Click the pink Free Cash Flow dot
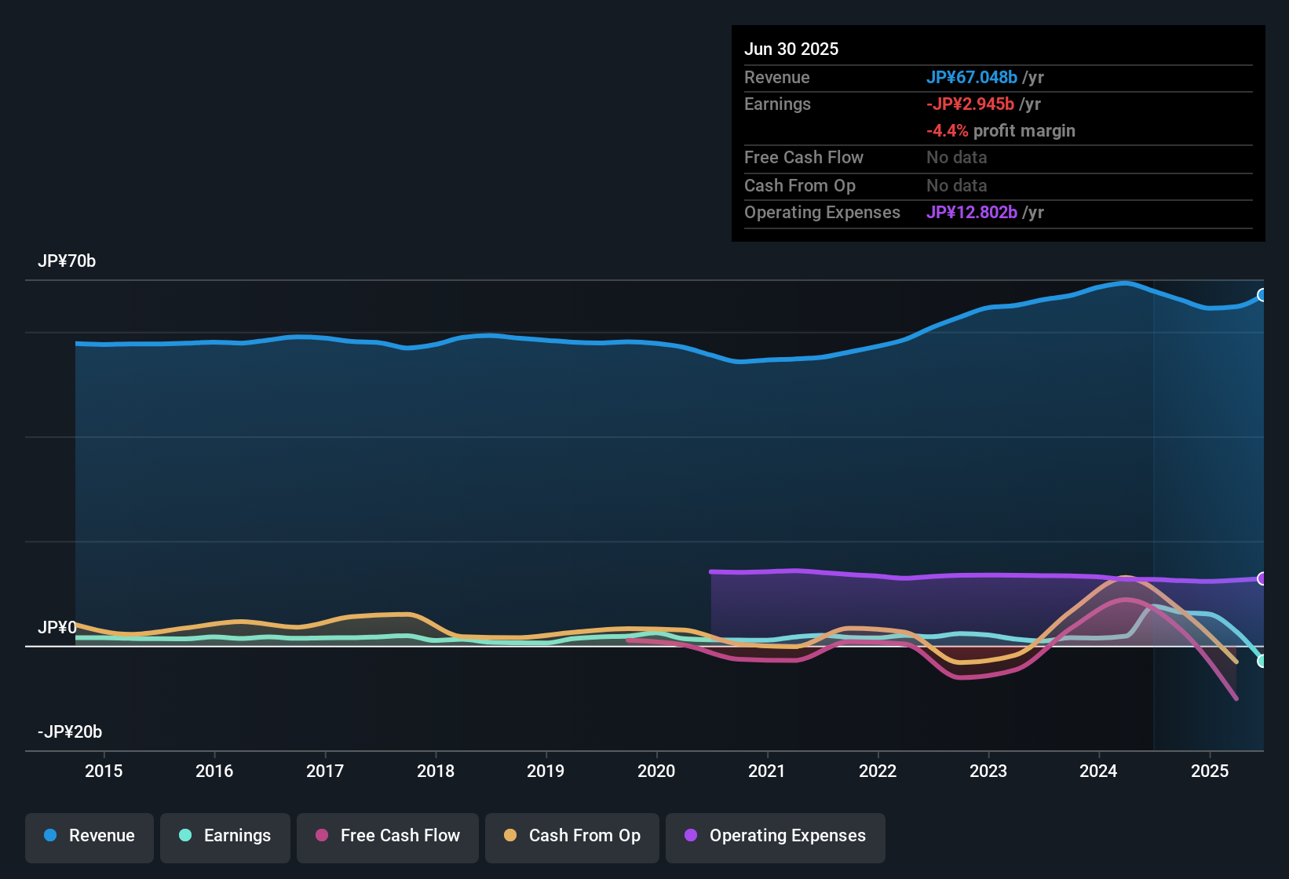Viewport: 1289px width, 879px height. click(322, 835)
